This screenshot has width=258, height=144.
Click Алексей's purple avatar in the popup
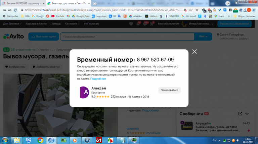84,92
